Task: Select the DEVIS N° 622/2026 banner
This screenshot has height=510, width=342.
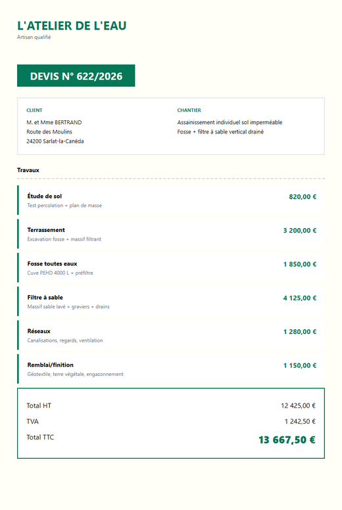Action: pos(76,76)
